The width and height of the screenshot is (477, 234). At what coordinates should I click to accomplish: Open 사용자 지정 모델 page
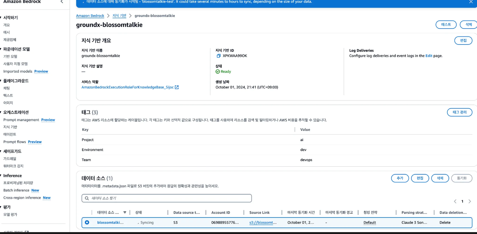tap(15, 64)
